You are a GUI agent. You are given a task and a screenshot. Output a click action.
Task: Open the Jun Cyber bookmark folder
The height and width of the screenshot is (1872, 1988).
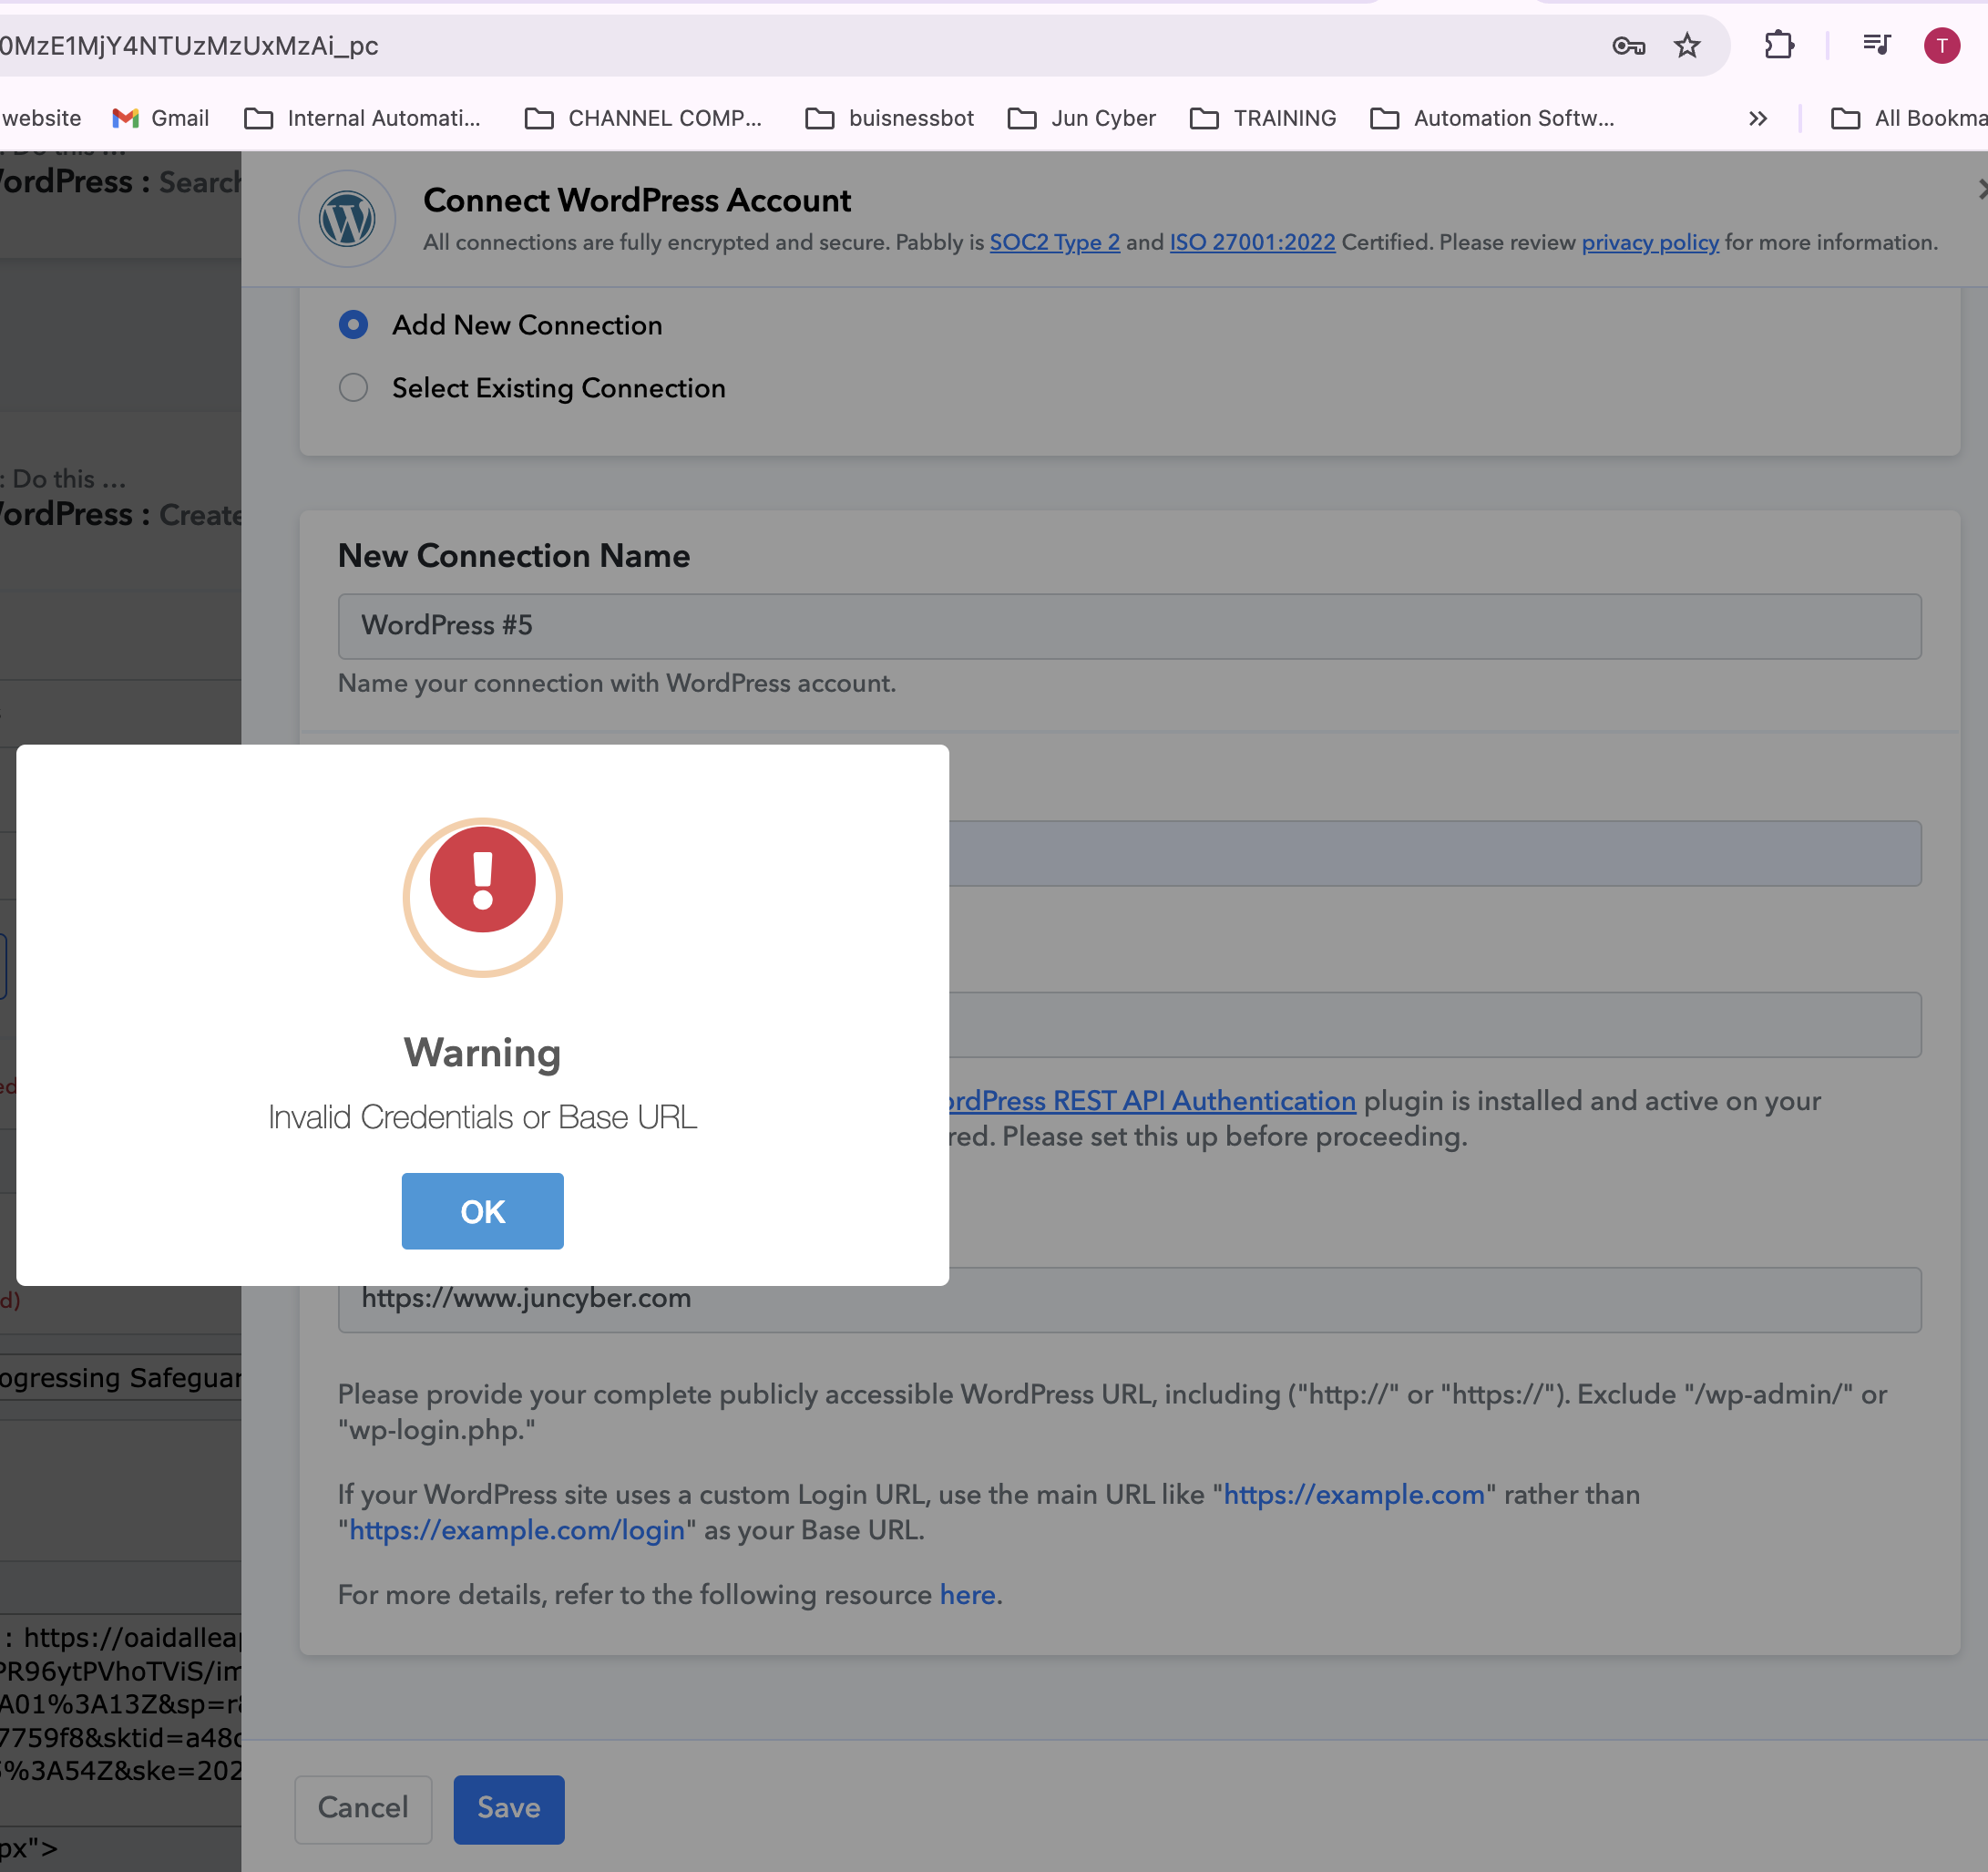pos(1082,118)
